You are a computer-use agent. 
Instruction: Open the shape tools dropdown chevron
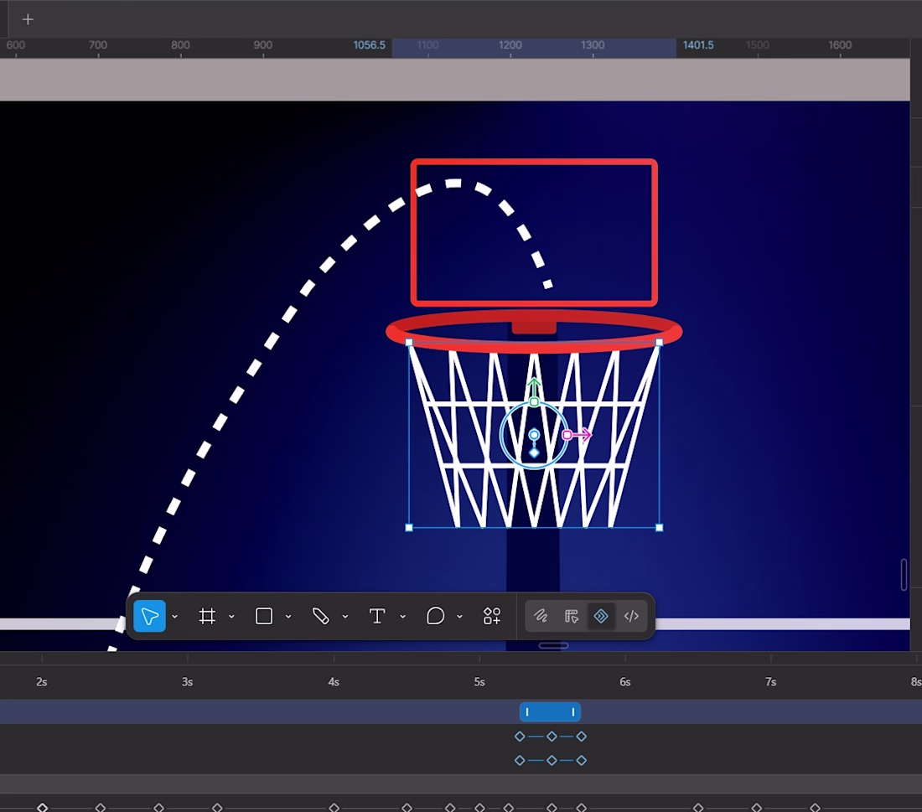coord(288,617)
